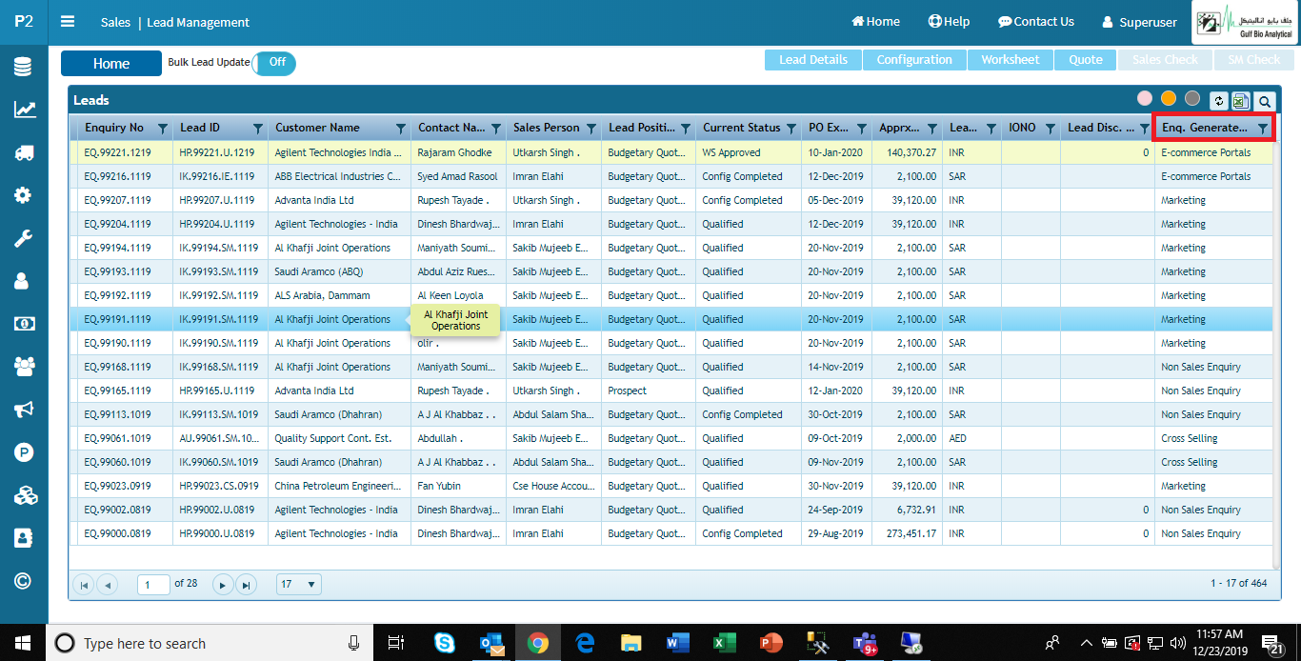This screenshot has width=1301, height=661.
Task: Open Skype from the taskbar
Action: tap(445, 643)
